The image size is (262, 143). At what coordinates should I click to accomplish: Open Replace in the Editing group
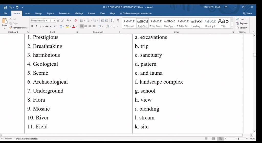242,23
